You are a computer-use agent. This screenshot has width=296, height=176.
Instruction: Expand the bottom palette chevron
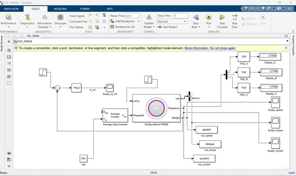coord(9,166)
